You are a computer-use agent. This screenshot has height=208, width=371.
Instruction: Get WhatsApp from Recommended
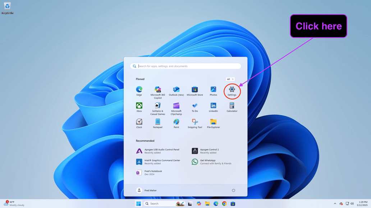pos(209,161)
